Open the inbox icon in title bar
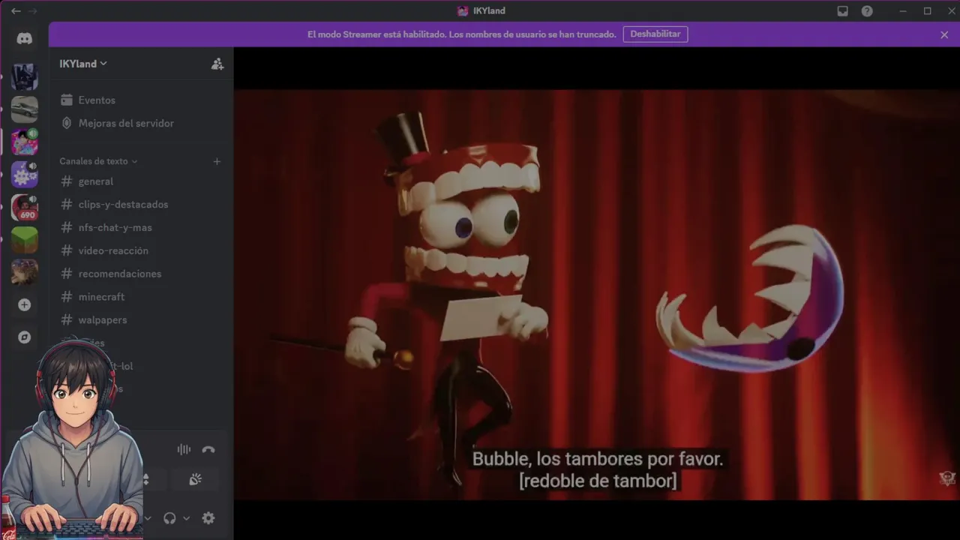 (842, 11)
